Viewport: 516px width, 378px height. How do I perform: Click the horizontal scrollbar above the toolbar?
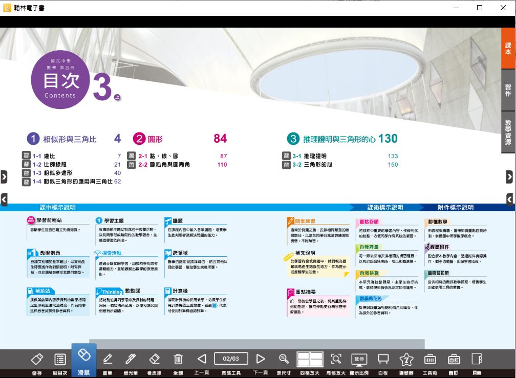click(256, 344)
